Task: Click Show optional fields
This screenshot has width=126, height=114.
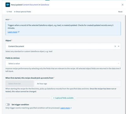Action: [x=23, y=12]
